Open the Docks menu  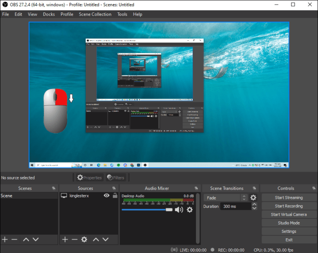point(49,14)
